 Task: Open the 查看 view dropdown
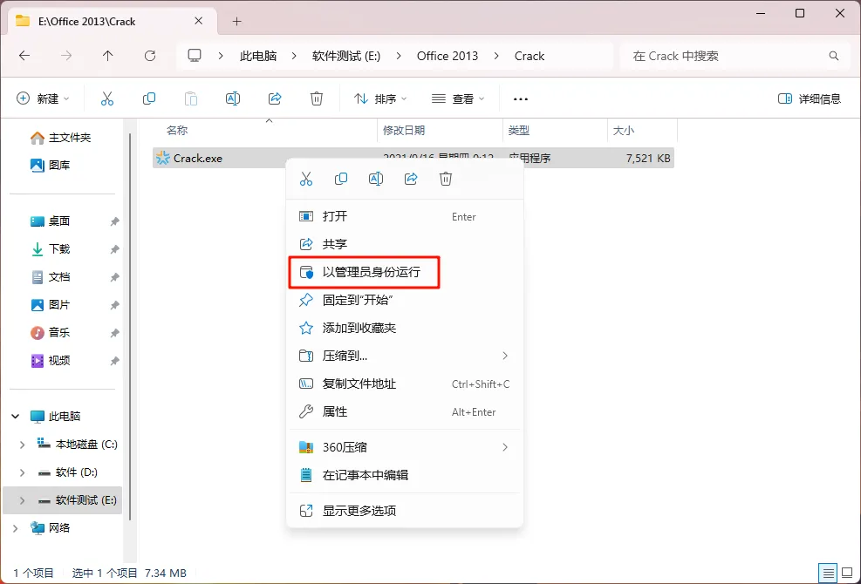coord(458,98)
